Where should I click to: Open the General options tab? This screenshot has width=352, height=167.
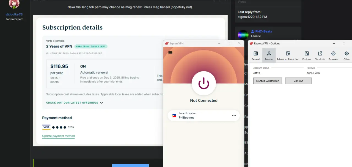click(256, 56)
